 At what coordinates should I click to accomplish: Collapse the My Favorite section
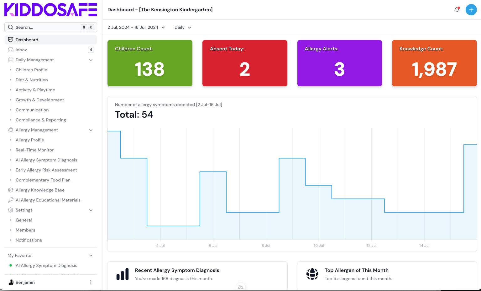[x=91, y=255]
